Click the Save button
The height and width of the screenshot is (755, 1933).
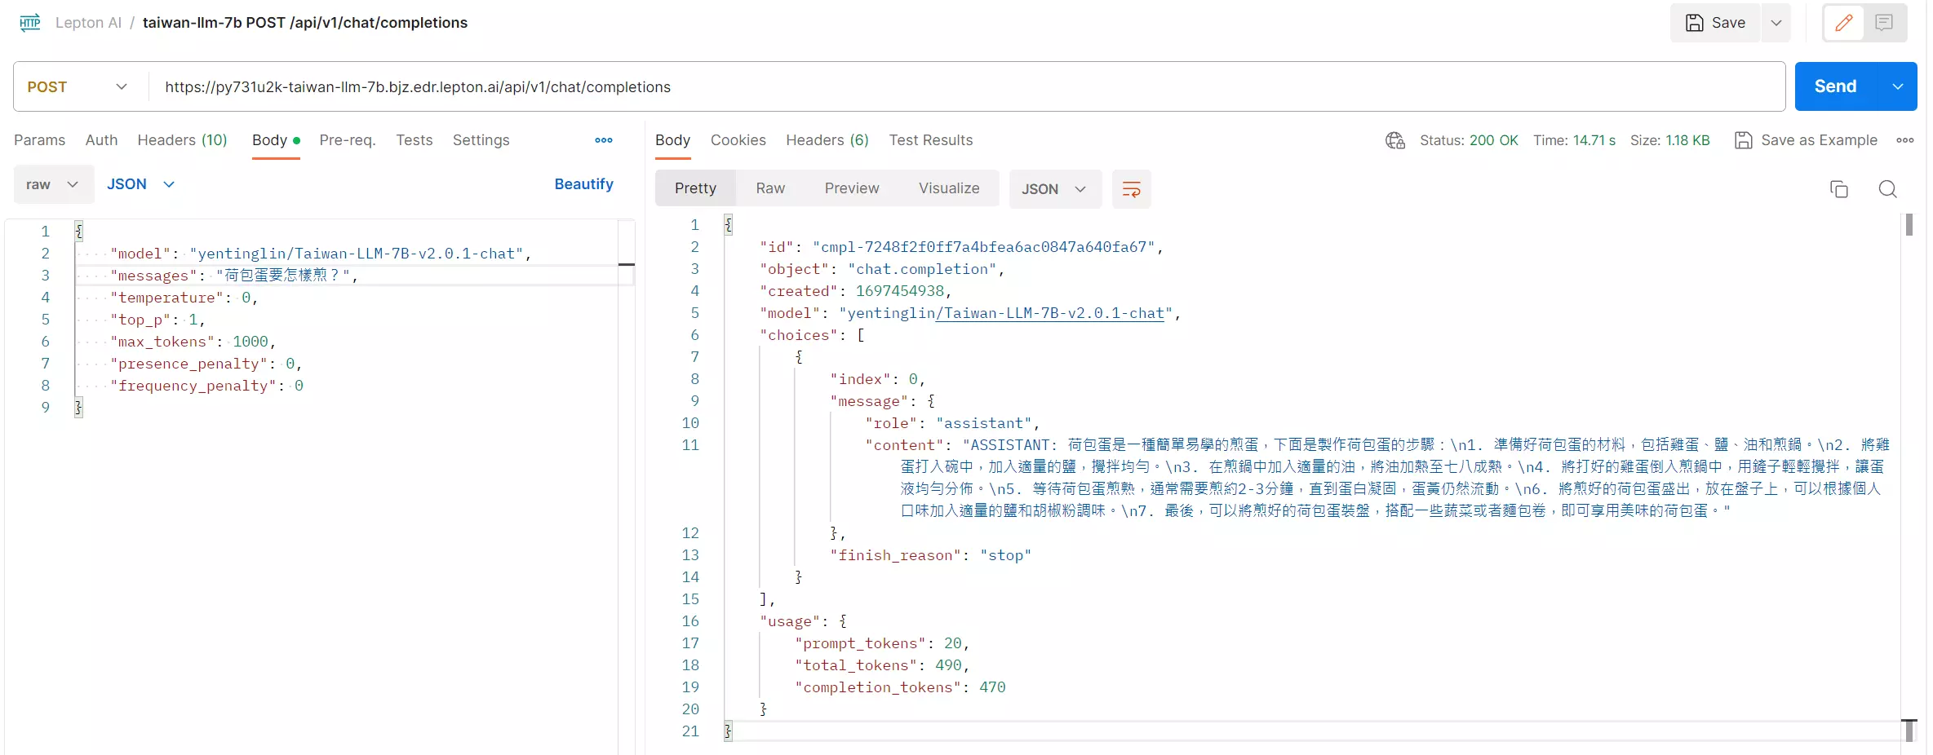(1716, 23)
